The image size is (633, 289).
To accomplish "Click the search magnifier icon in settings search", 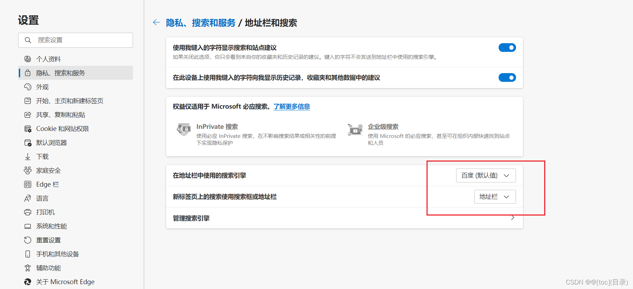I will (28, 40).
